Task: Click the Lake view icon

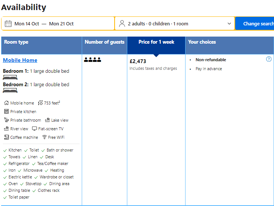Action: click(47, 120)
